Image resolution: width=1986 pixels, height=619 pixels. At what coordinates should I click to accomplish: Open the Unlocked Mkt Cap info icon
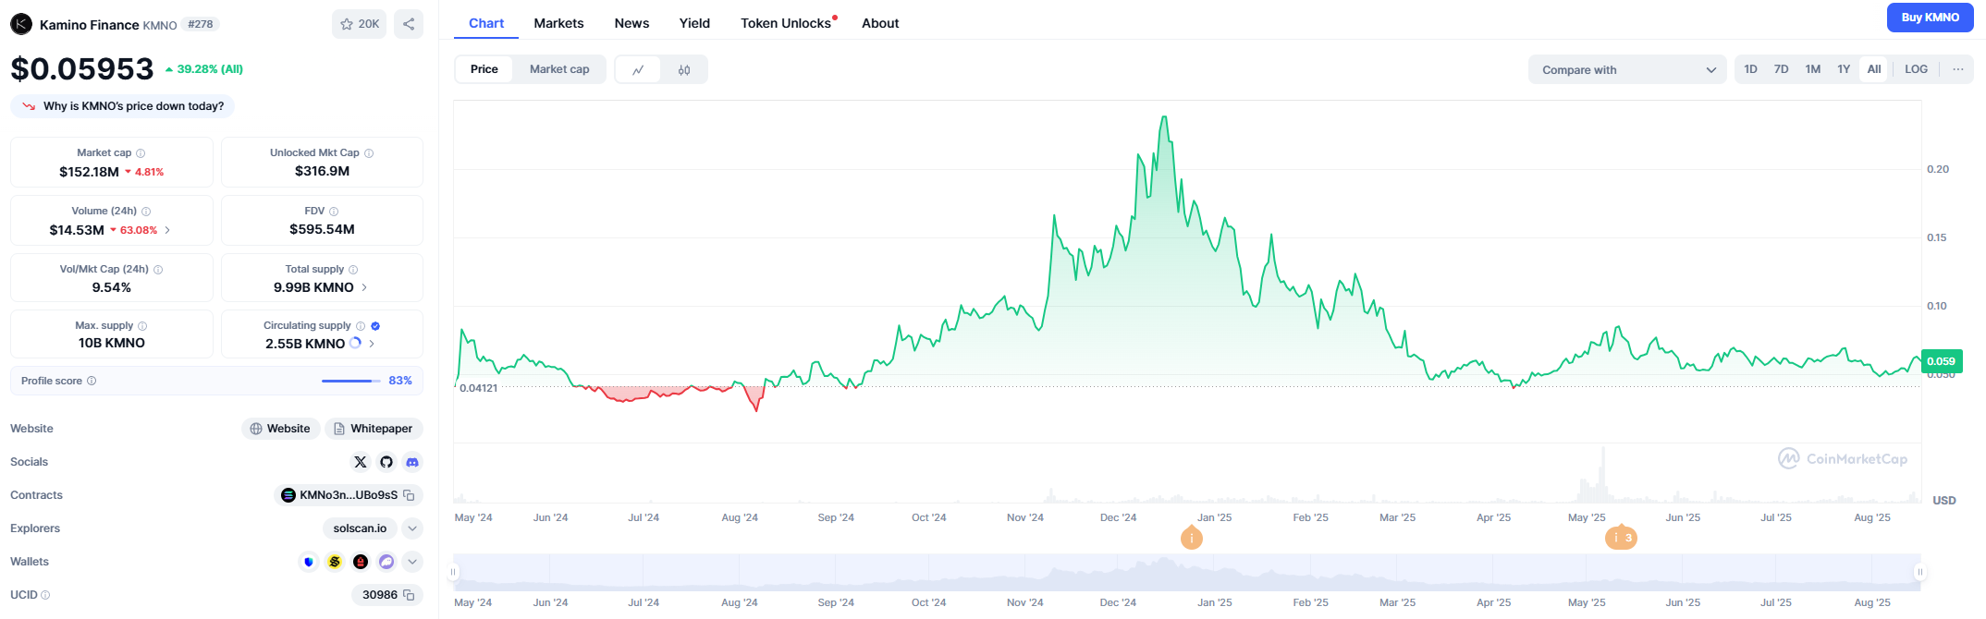point(369,153)
